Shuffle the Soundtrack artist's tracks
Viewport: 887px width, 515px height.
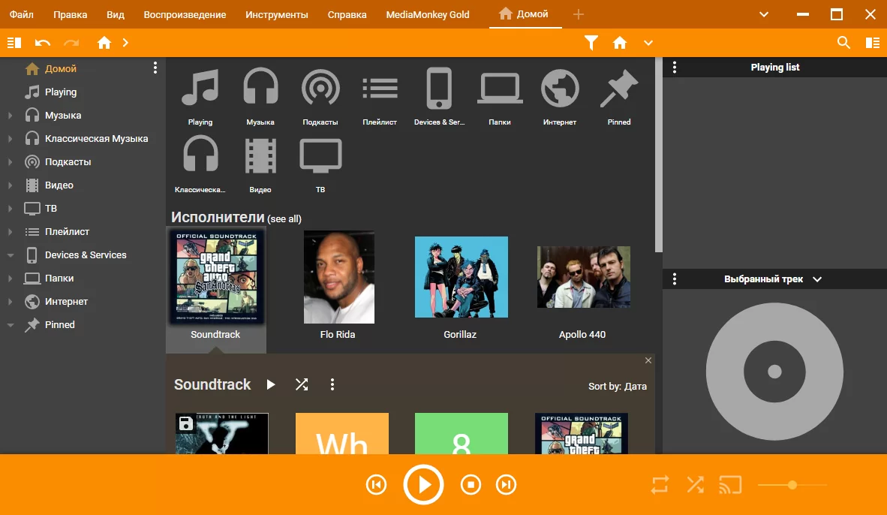(x=302, y=385)
